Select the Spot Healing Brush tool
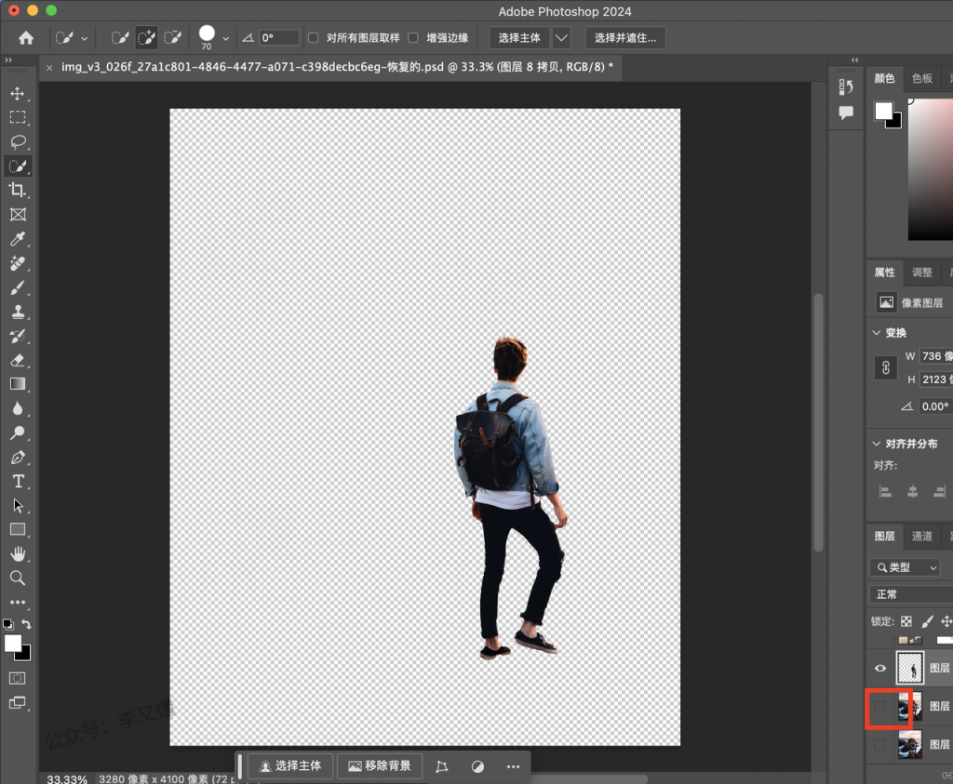Screen dimensions: 953x784 pyautogui.click(x=18, y=263)
